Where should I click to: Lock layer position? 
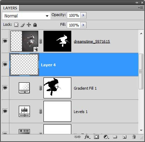tap(29, 25)
